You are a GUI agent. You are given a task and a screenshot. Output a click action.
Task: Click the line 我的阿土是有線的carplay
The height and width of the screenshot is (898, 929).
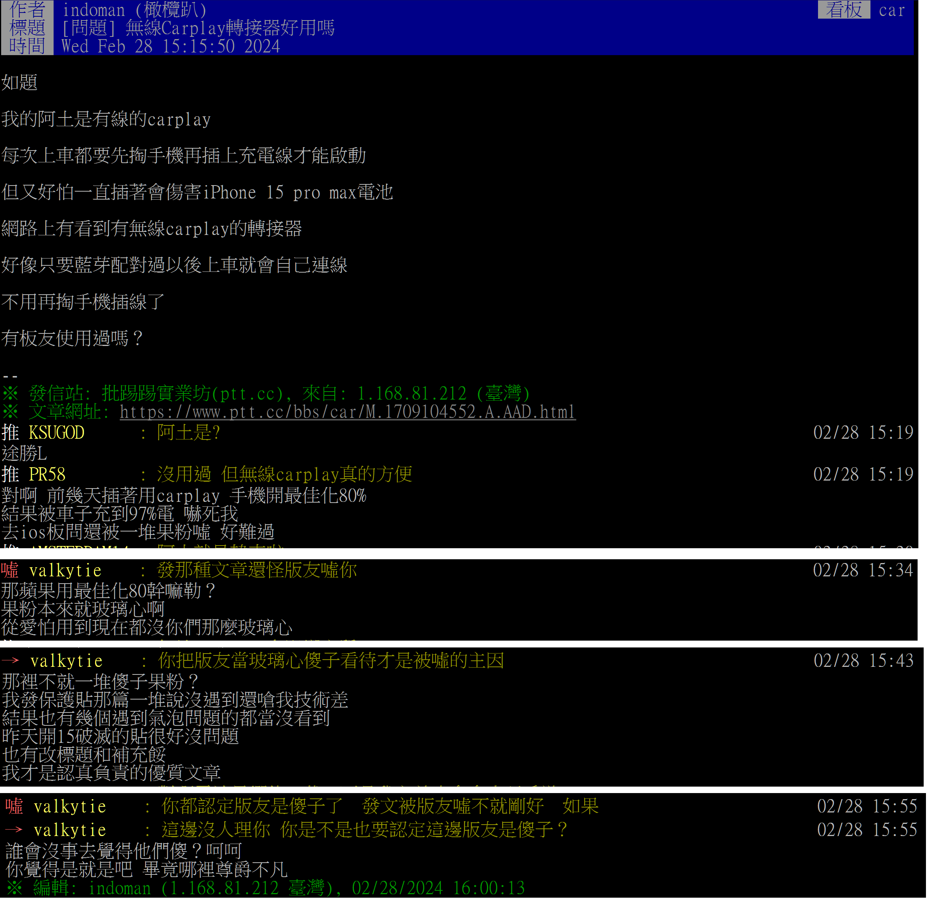[106, 119]
